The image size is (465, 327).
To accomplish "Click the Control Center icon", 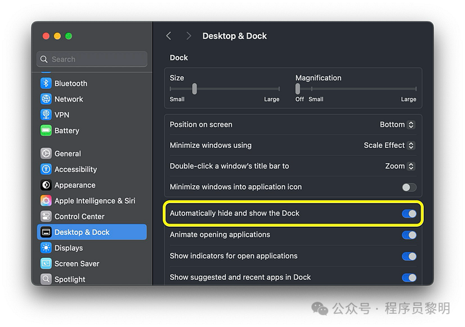I will pyautogui.click(x=46, y=216).
